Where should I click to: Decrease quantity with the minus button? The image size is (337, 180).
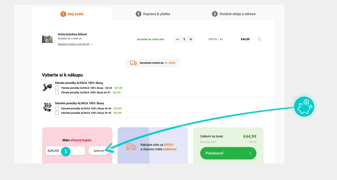pos(178,39)
